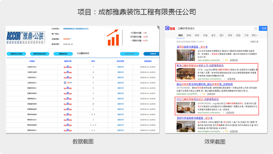The image size is (273, 154).
Task: Select the 百度排名(11636) pill button
Action: click(x=16, y=54)
